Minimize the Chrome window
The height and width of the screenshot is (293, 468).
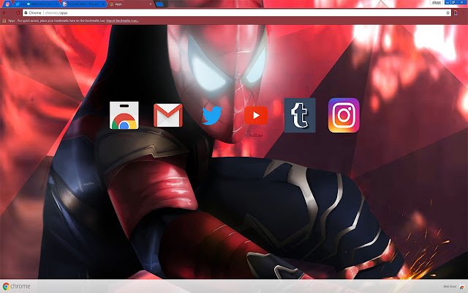[x=448, y=2]
